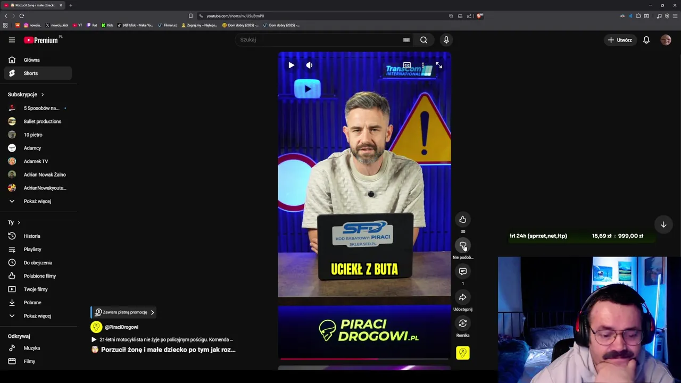The image size is (681, 383).
Task: Open the Kick bookmark
Action: pos(107,25)
